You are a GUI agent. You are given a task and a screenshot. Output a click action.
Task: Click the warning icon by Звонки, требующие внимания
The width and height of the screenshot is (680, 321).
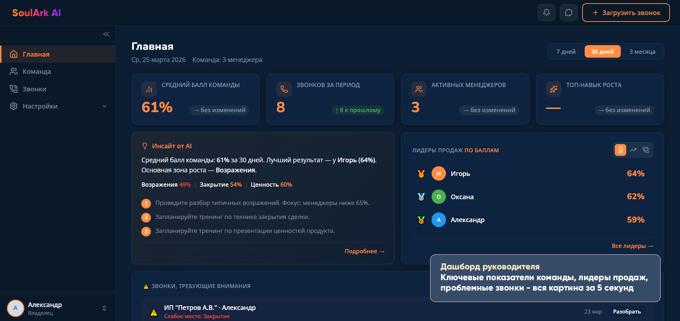coord(146,286)
